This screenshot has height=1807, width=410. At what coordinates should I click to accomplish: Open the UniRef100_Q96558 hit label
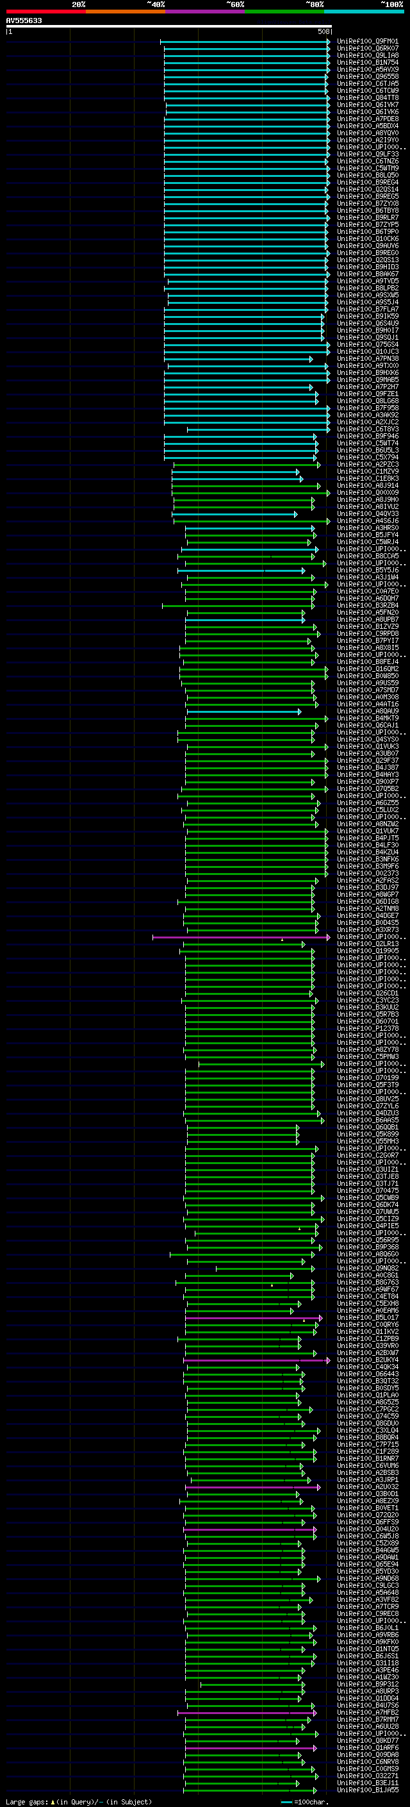coord(367,76)
